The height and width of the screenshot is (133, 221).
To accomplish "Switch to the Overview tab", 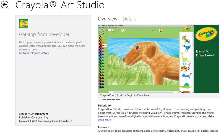I will (108, 19).
